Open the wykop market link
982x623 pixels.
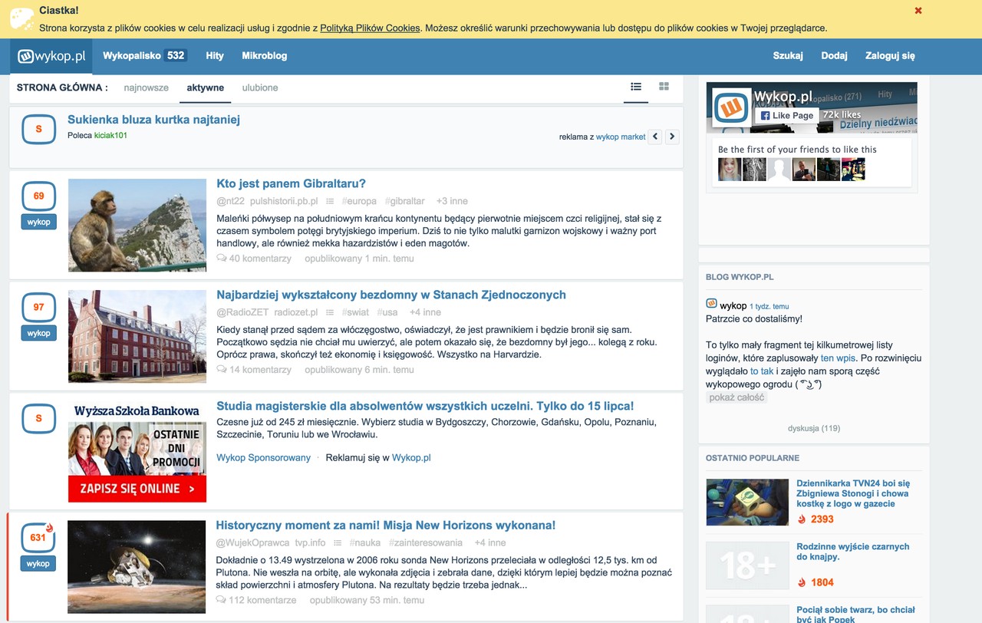pos(621,137)
